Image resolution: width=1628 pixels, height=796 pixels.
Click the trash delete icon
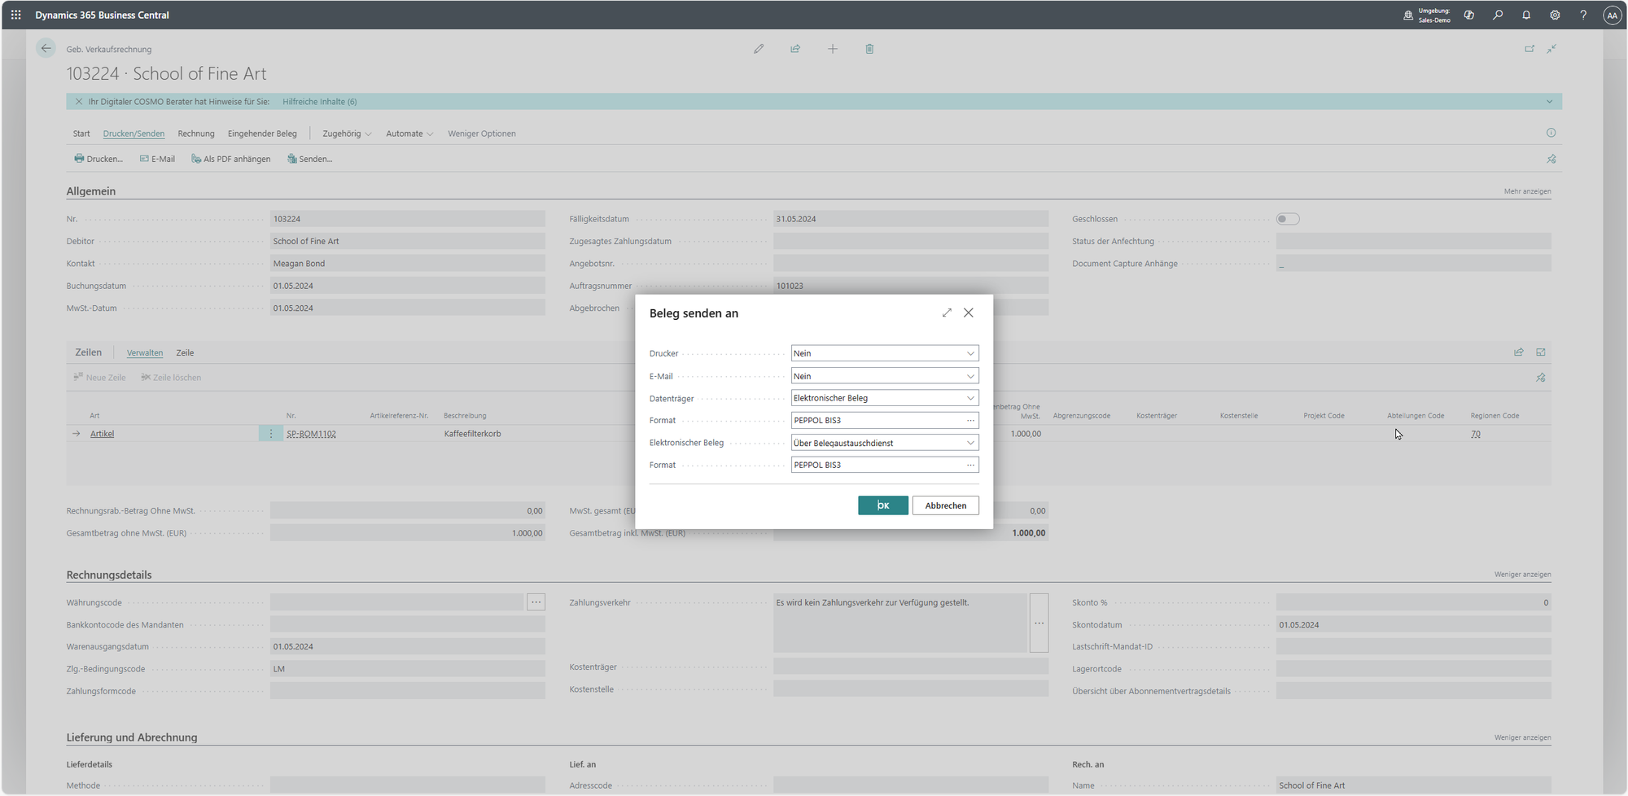869,49
